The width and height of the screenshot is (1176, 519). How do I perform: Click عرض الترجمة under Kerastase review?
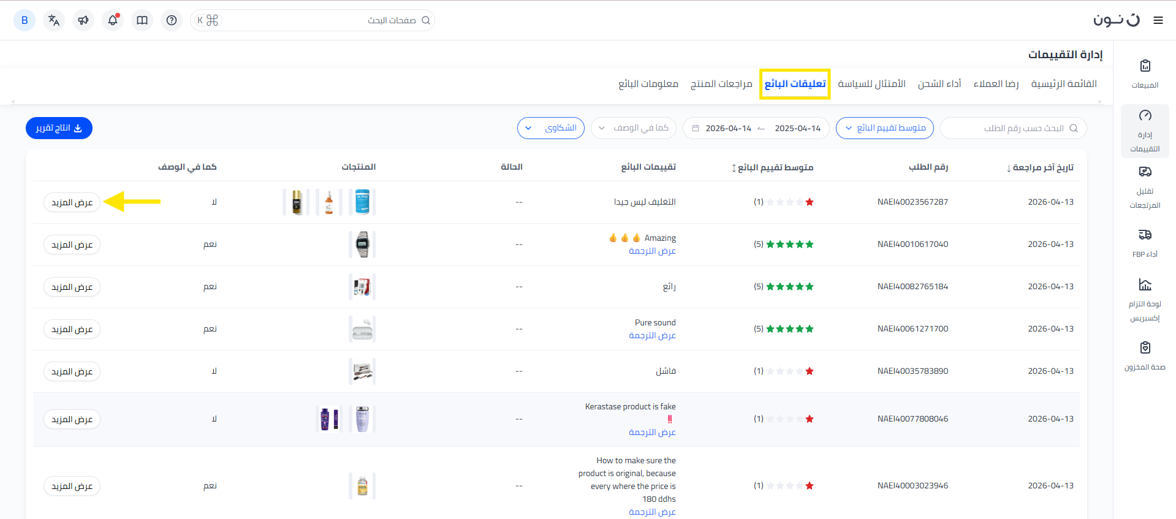click(x=652, y=433)
